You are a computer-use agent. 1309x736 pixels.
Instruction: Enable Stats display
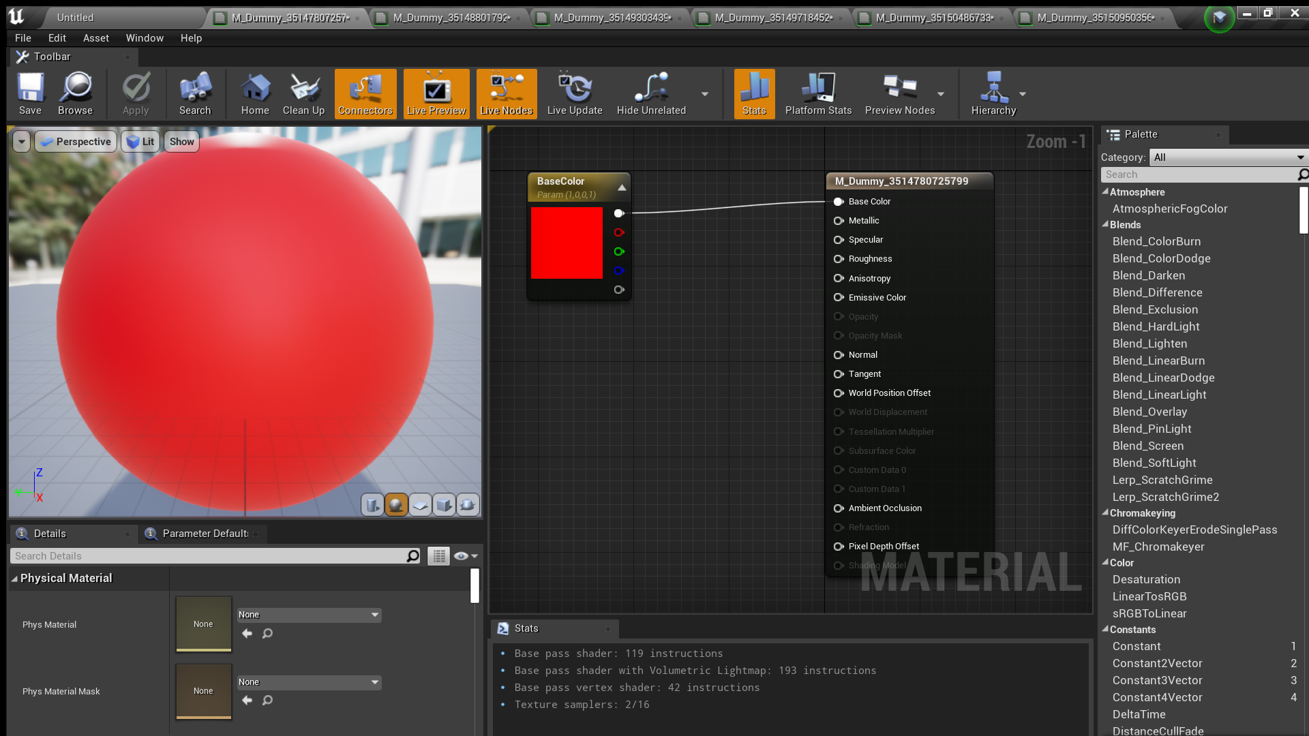753,93
